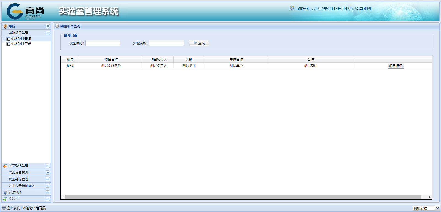Click the horizontal scrollbar of the table

[x=243, y=197]
